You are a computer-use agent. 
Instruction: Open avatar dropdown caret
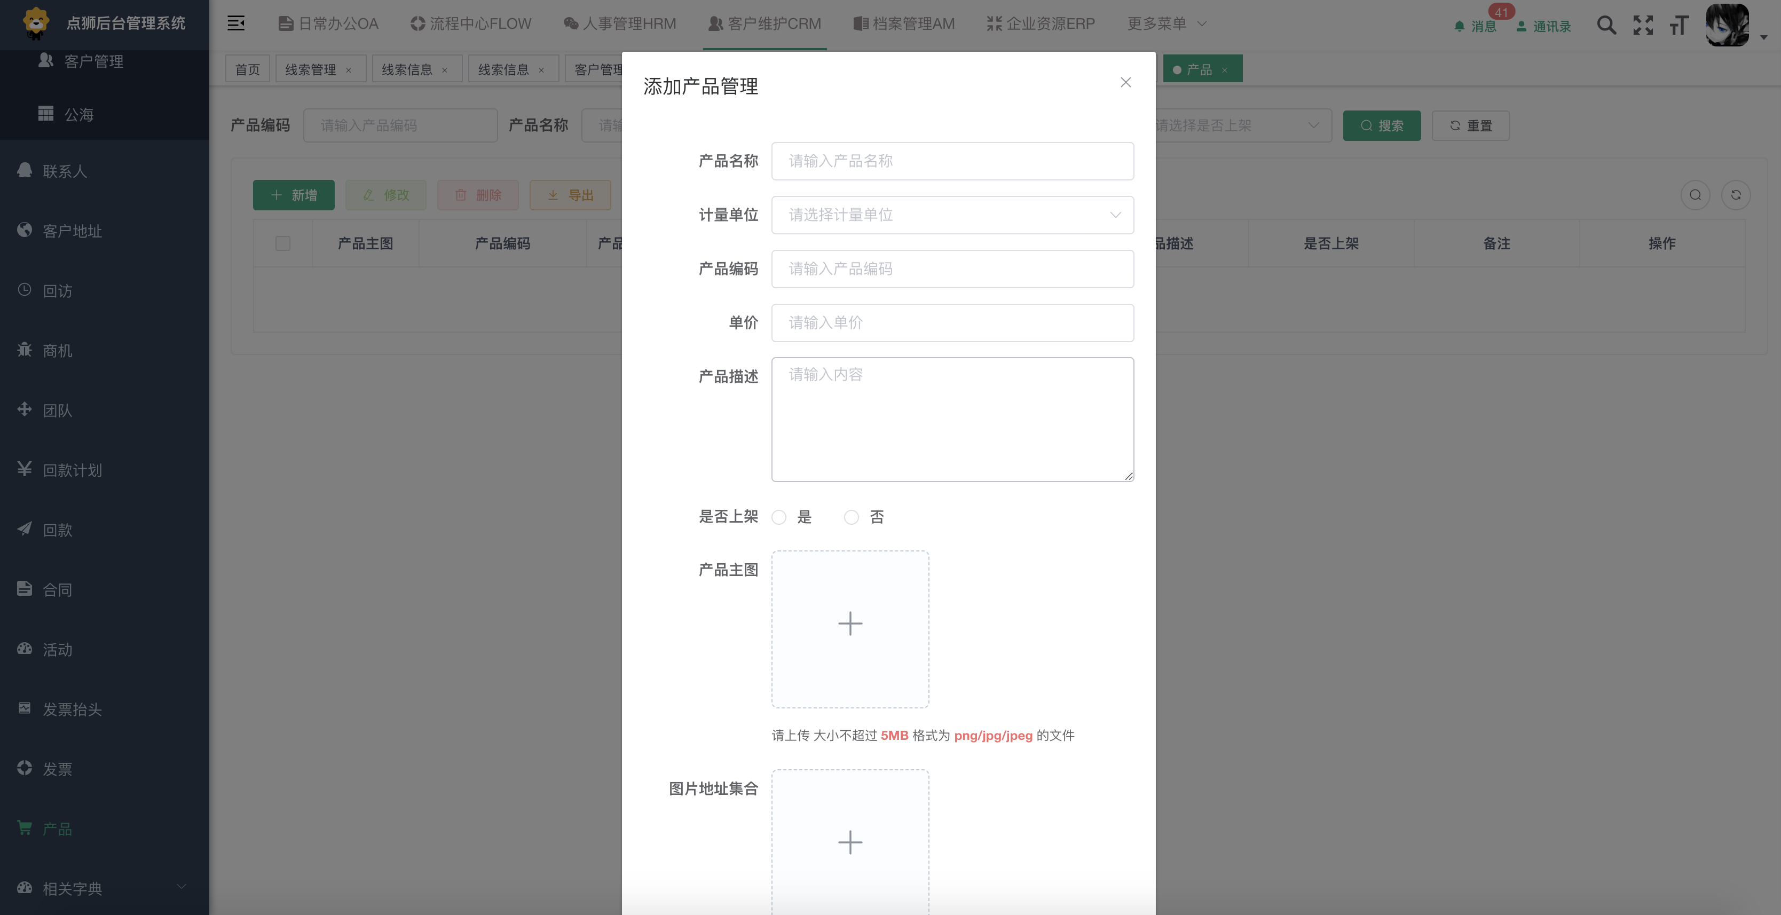tap(1764, 37)
